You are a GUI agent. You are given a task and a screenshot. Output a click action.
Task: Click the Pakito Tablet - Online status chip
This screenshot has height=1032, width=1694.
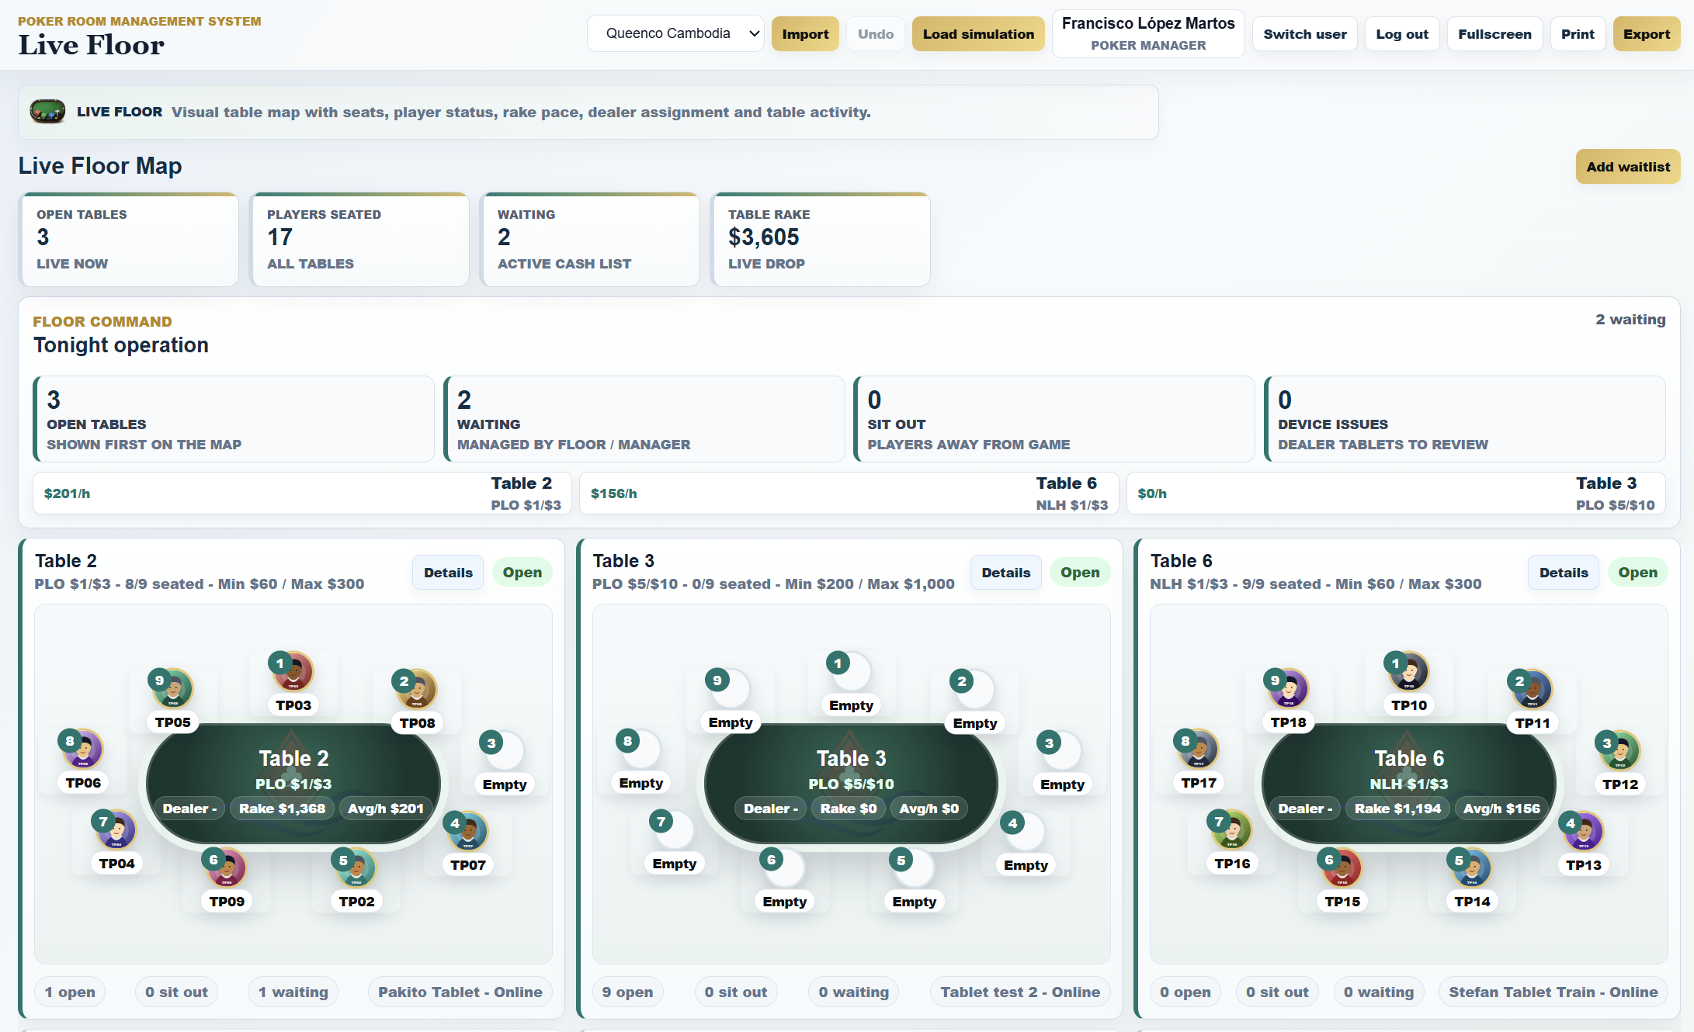coord(460,992)
